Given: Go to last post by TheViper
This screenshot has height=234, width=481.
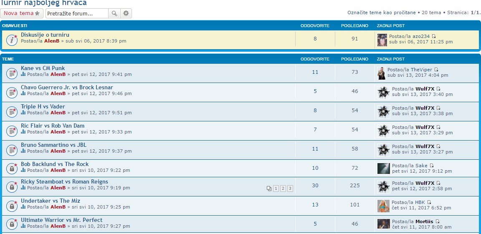Looking at the screenshot, I should click(x=436, y=70).
